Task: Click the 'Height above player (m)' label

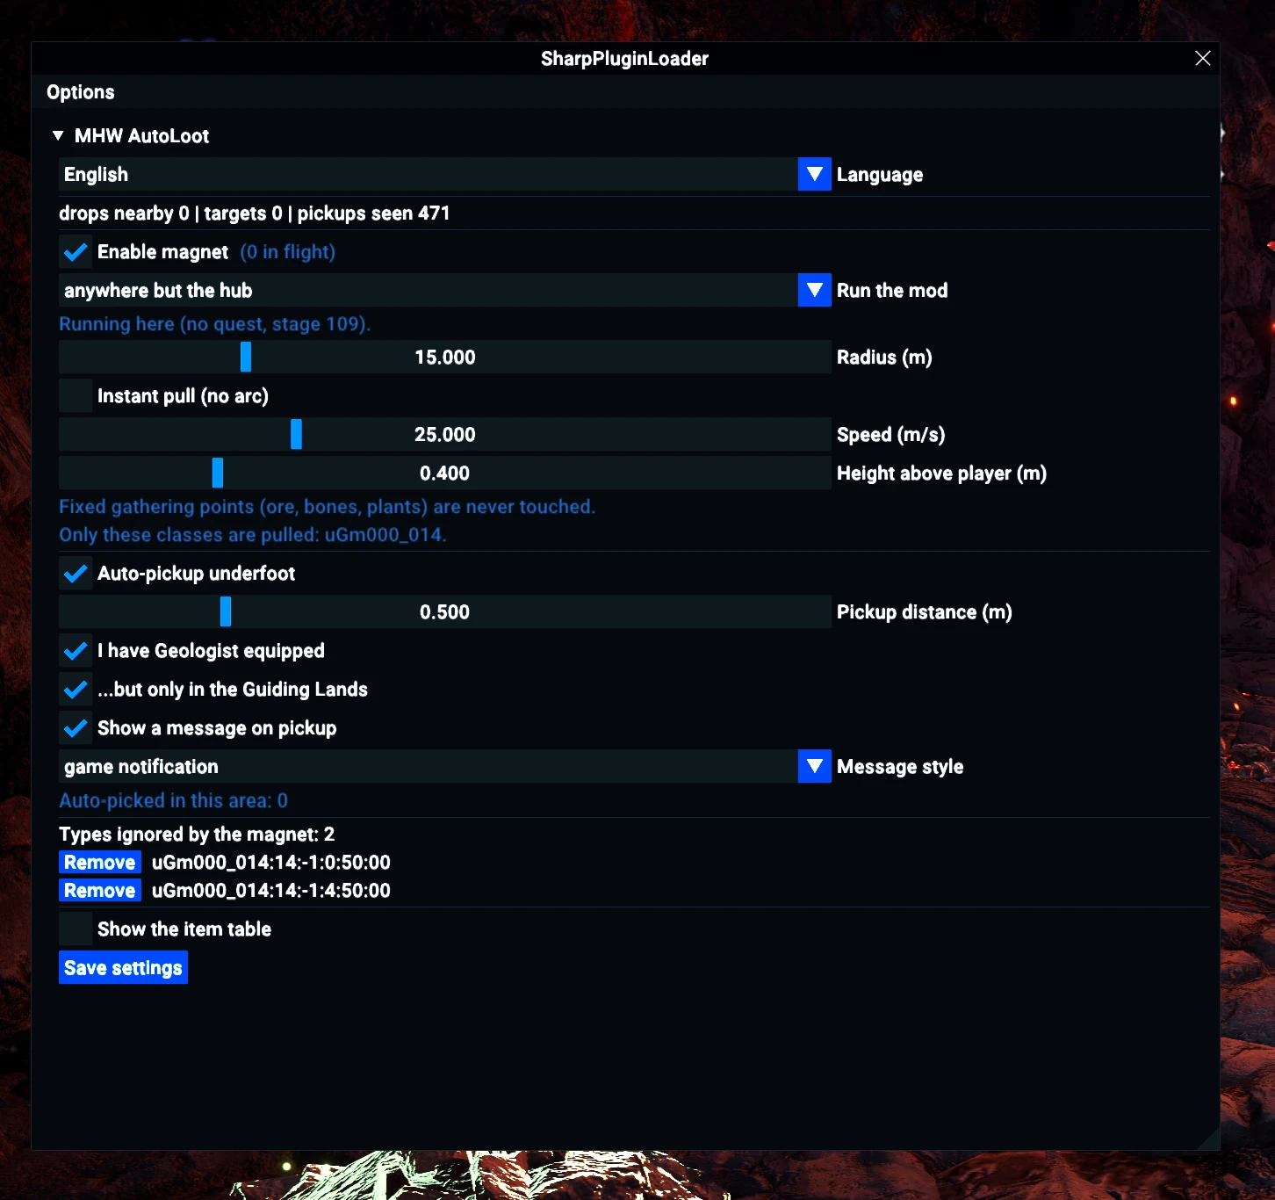Action: coord(941,473)
